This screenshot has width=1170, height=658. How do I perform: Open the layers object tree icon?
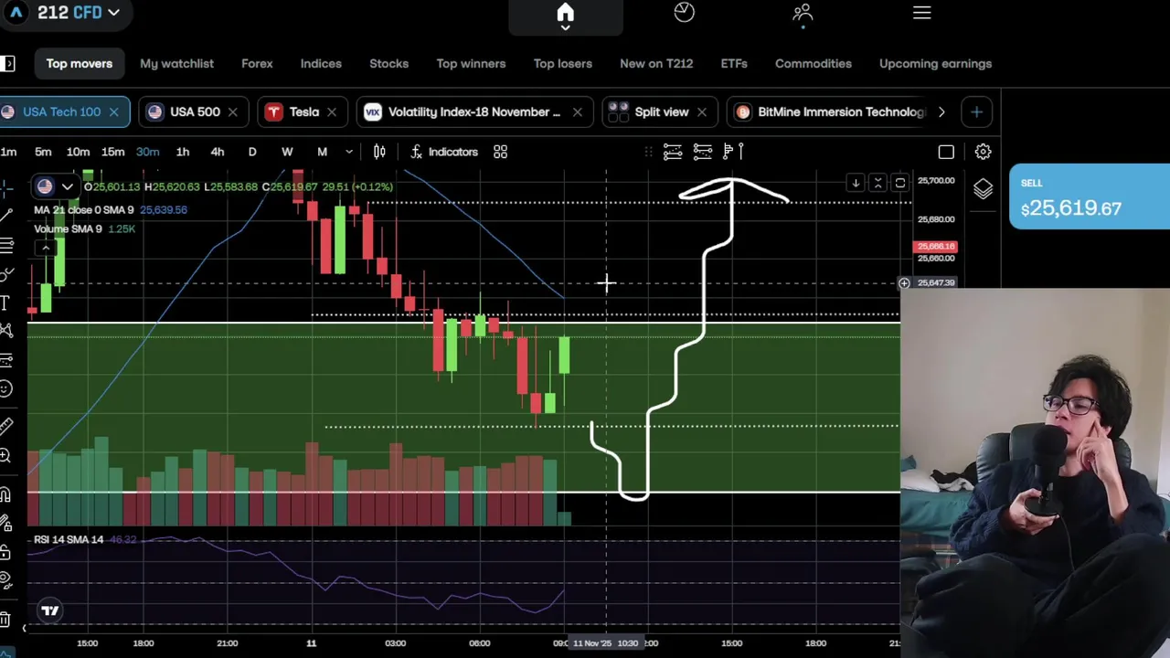coord(983,189)
